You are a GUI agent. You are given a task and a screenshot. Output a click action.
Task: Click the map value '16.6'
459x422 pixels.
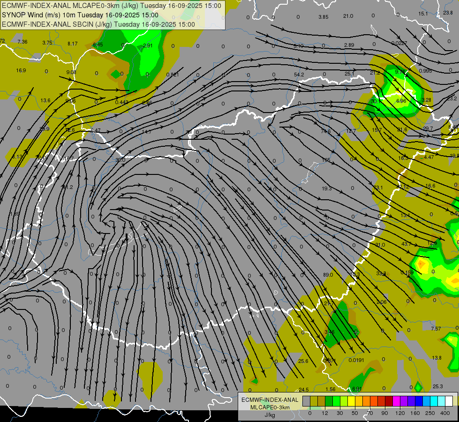point(430,186)
